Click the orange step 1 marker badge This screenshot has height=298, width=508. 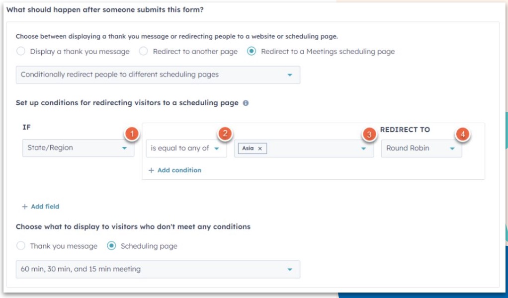click(131, 134)
